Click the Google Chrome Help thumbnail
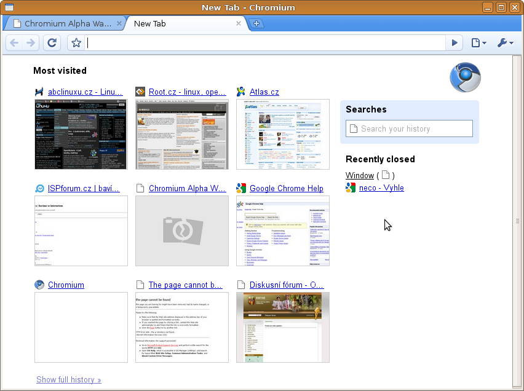 point(283,231)
